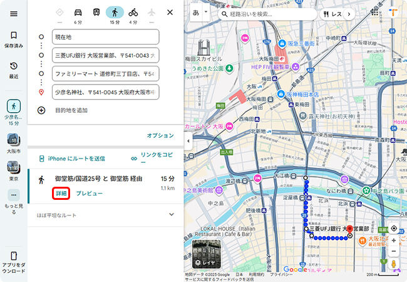
Task: Zoom out the map
Action: coord(394,251)
